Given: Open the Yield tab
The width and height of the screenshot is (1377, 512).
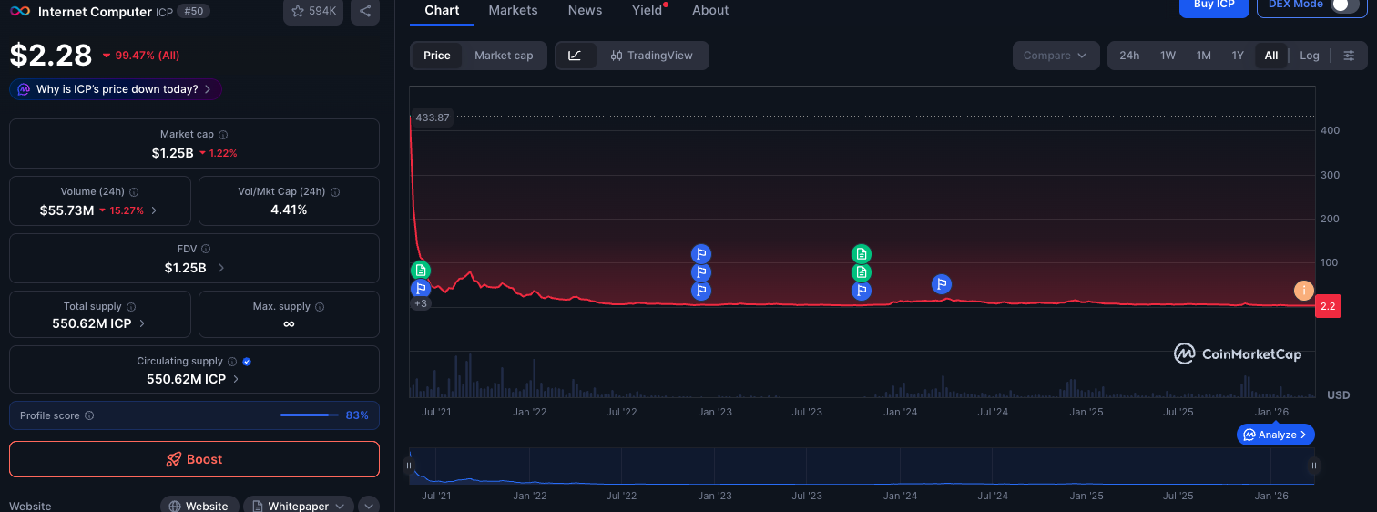Looking at the screenshot, I should (648, 11).
